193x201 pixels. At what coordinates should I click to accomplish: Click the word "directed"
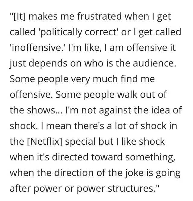point(70,157)
